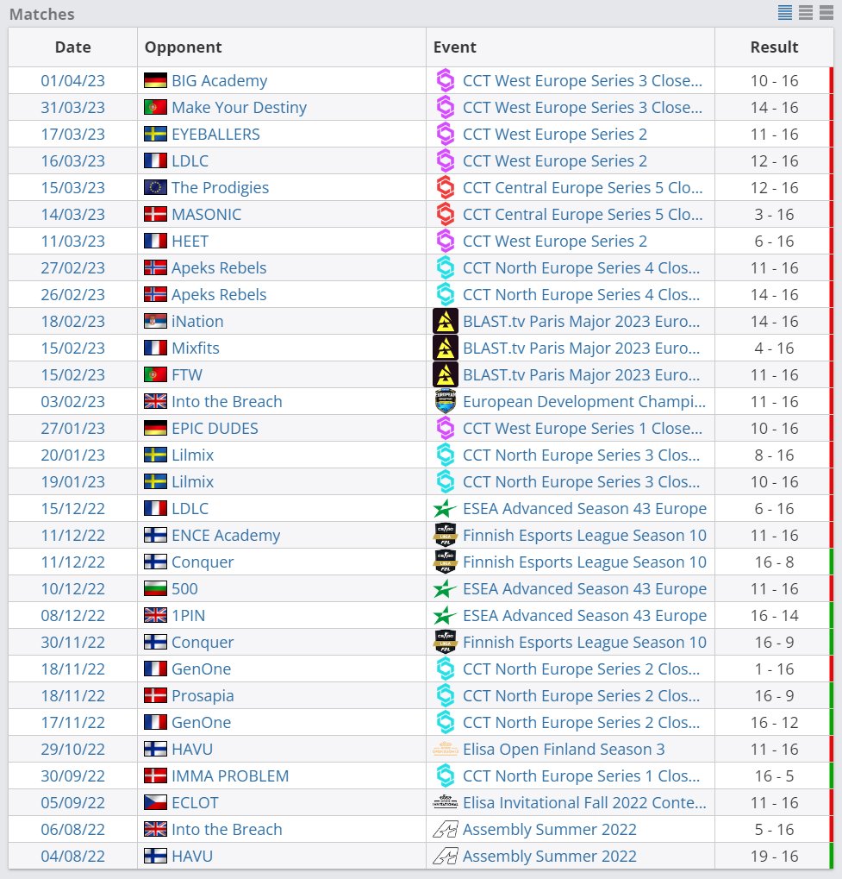
Task: Click the 1 - 16 result versus GenOne
Action: coord(774,669)
